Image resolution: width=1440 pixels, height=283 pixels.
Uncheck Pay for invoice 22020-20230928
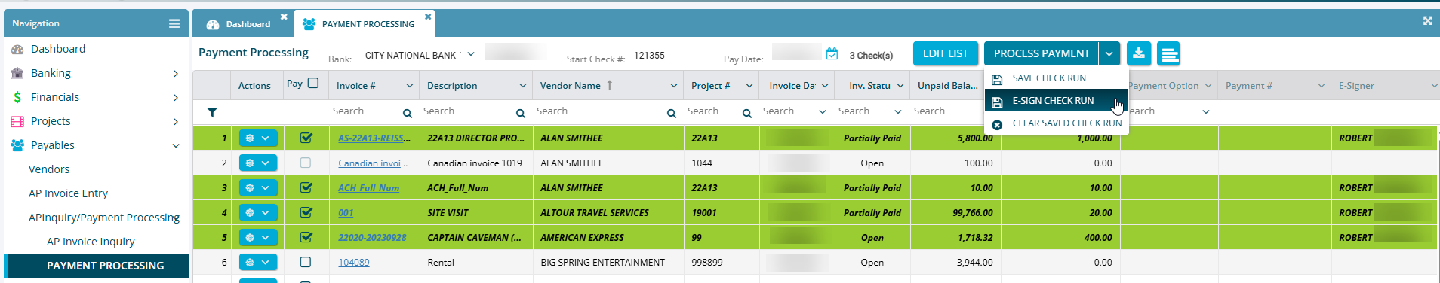click(306, 237)
